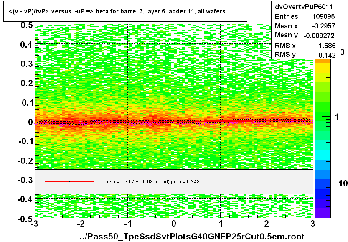Click the x-axis label -3
This screenshot has width=348, height=242.
tap(34, 224)
